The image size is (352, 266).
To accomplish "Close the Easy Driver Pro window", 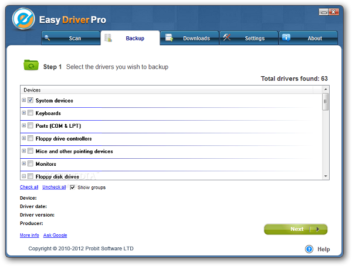I will click(334, 12).
